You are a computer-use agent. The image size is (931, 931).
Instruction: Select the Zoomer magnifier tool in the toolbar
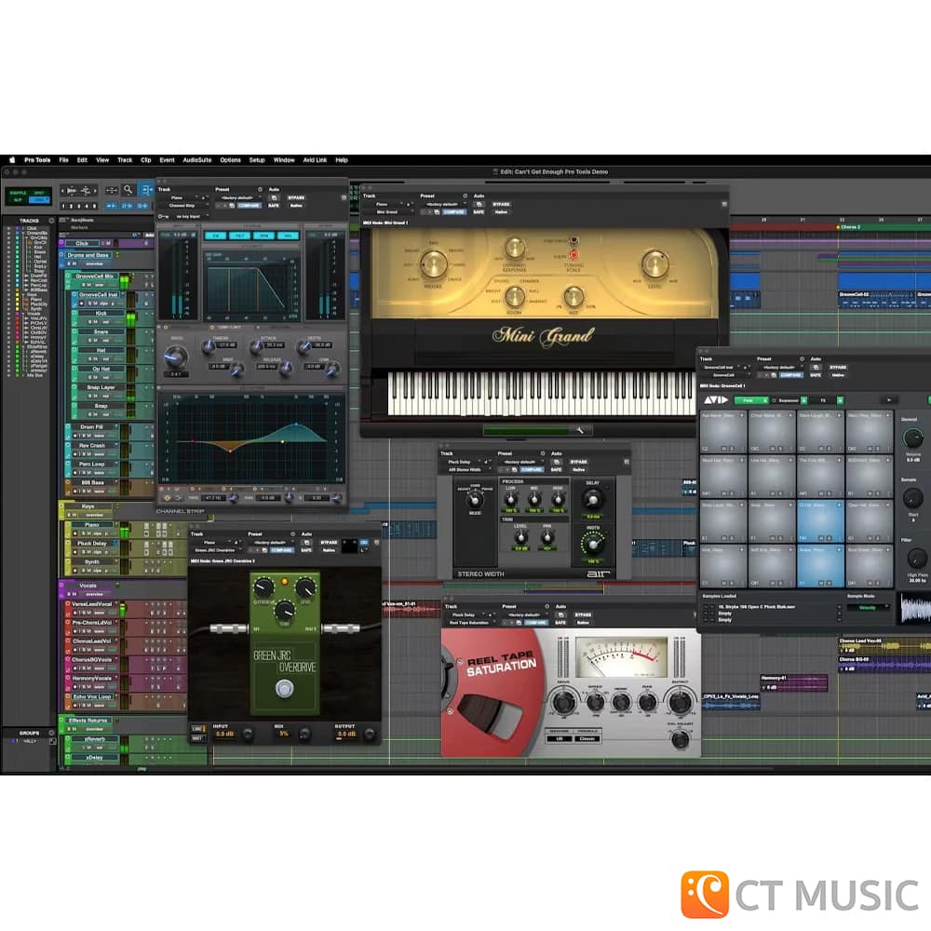(127, 190)
